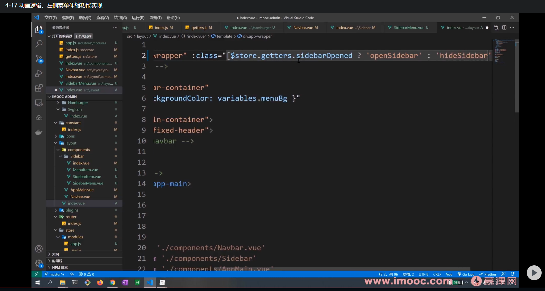Click the split editor icon
545x291 pixels.
click(504, 27)
